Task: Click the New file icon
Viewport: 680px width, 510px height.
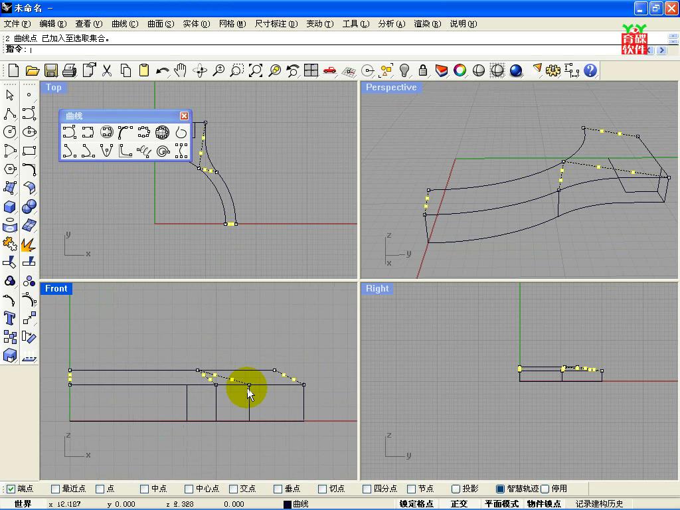Action: point(13,70)
